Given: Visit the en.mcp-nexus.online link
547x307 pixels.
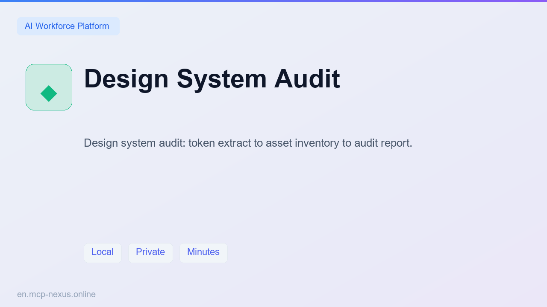Looking at the screenshot, I should pos(56,294).
